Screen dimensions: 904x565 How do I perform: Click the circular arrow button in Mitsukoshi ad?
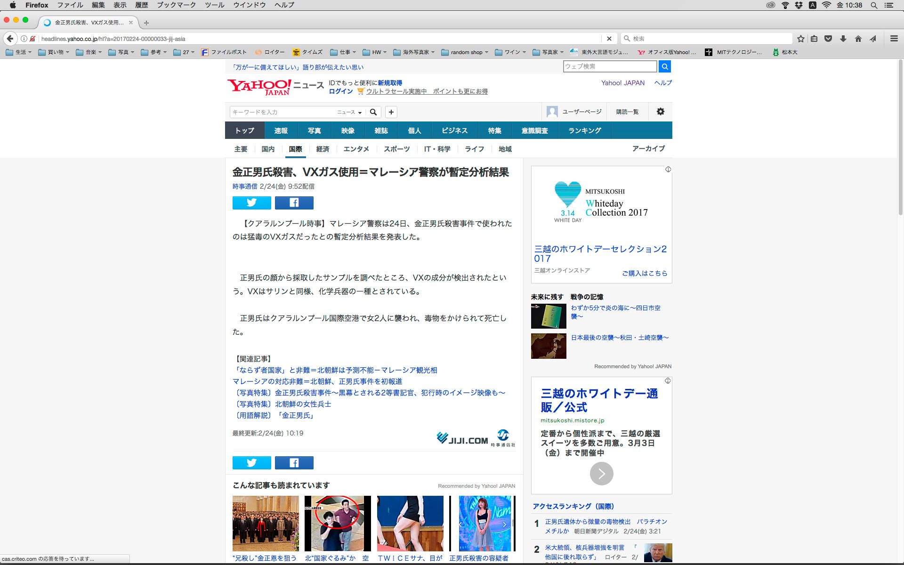pyautogui.click(x=601, y=473)
